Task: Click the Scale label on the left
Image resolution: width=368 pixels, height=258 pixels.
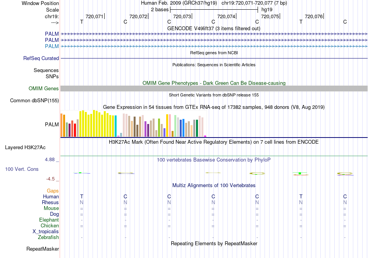Action: click(x=52, y=10)
